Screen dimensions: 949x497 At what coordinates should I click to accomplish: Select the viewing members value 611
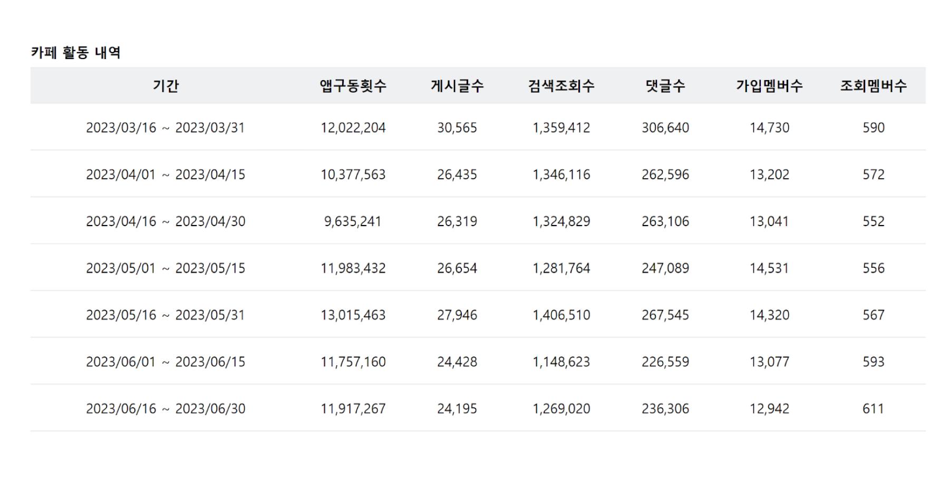pyautogui.click(x=873, y=409)
